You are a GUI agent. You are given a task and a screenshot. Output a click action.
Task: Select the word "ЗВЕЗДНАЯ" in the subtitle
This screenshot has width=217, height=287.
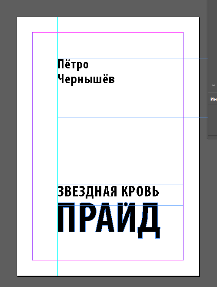coord(87,192)
